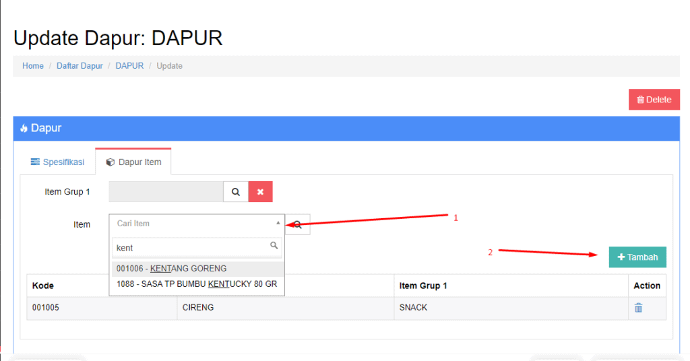Viewport: 690px width, 361px height.
Task: Go to Home via the breadcrumb
Action: click(x=33, y=66)
